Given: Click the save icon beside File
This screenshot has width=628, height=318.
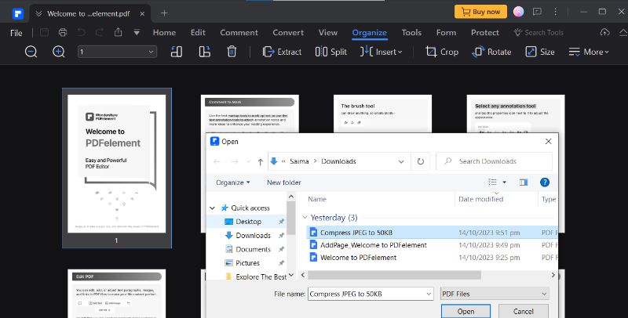Looking at the screenshot, I should point(44,33).
